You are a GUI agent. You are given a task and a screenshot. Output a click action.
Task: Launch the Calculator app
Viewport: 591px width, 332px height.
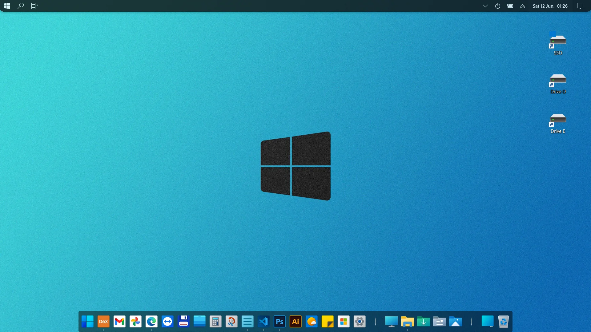tap(215, 322)
